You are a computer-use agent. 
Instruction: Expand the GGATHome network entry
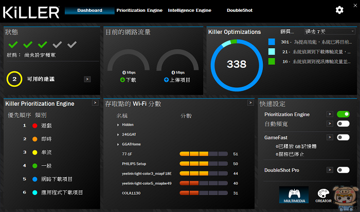(x=118, y=144)
